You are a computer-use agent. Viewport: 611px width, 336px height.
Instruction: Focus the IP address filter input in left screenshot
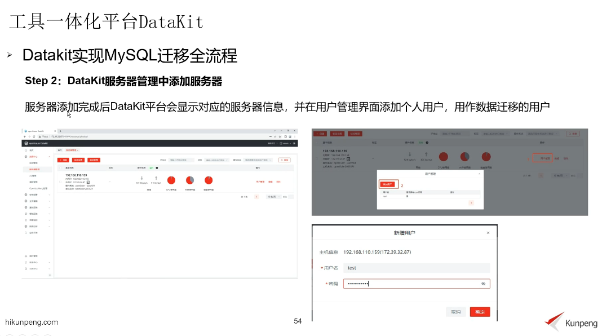pos(181,160)
